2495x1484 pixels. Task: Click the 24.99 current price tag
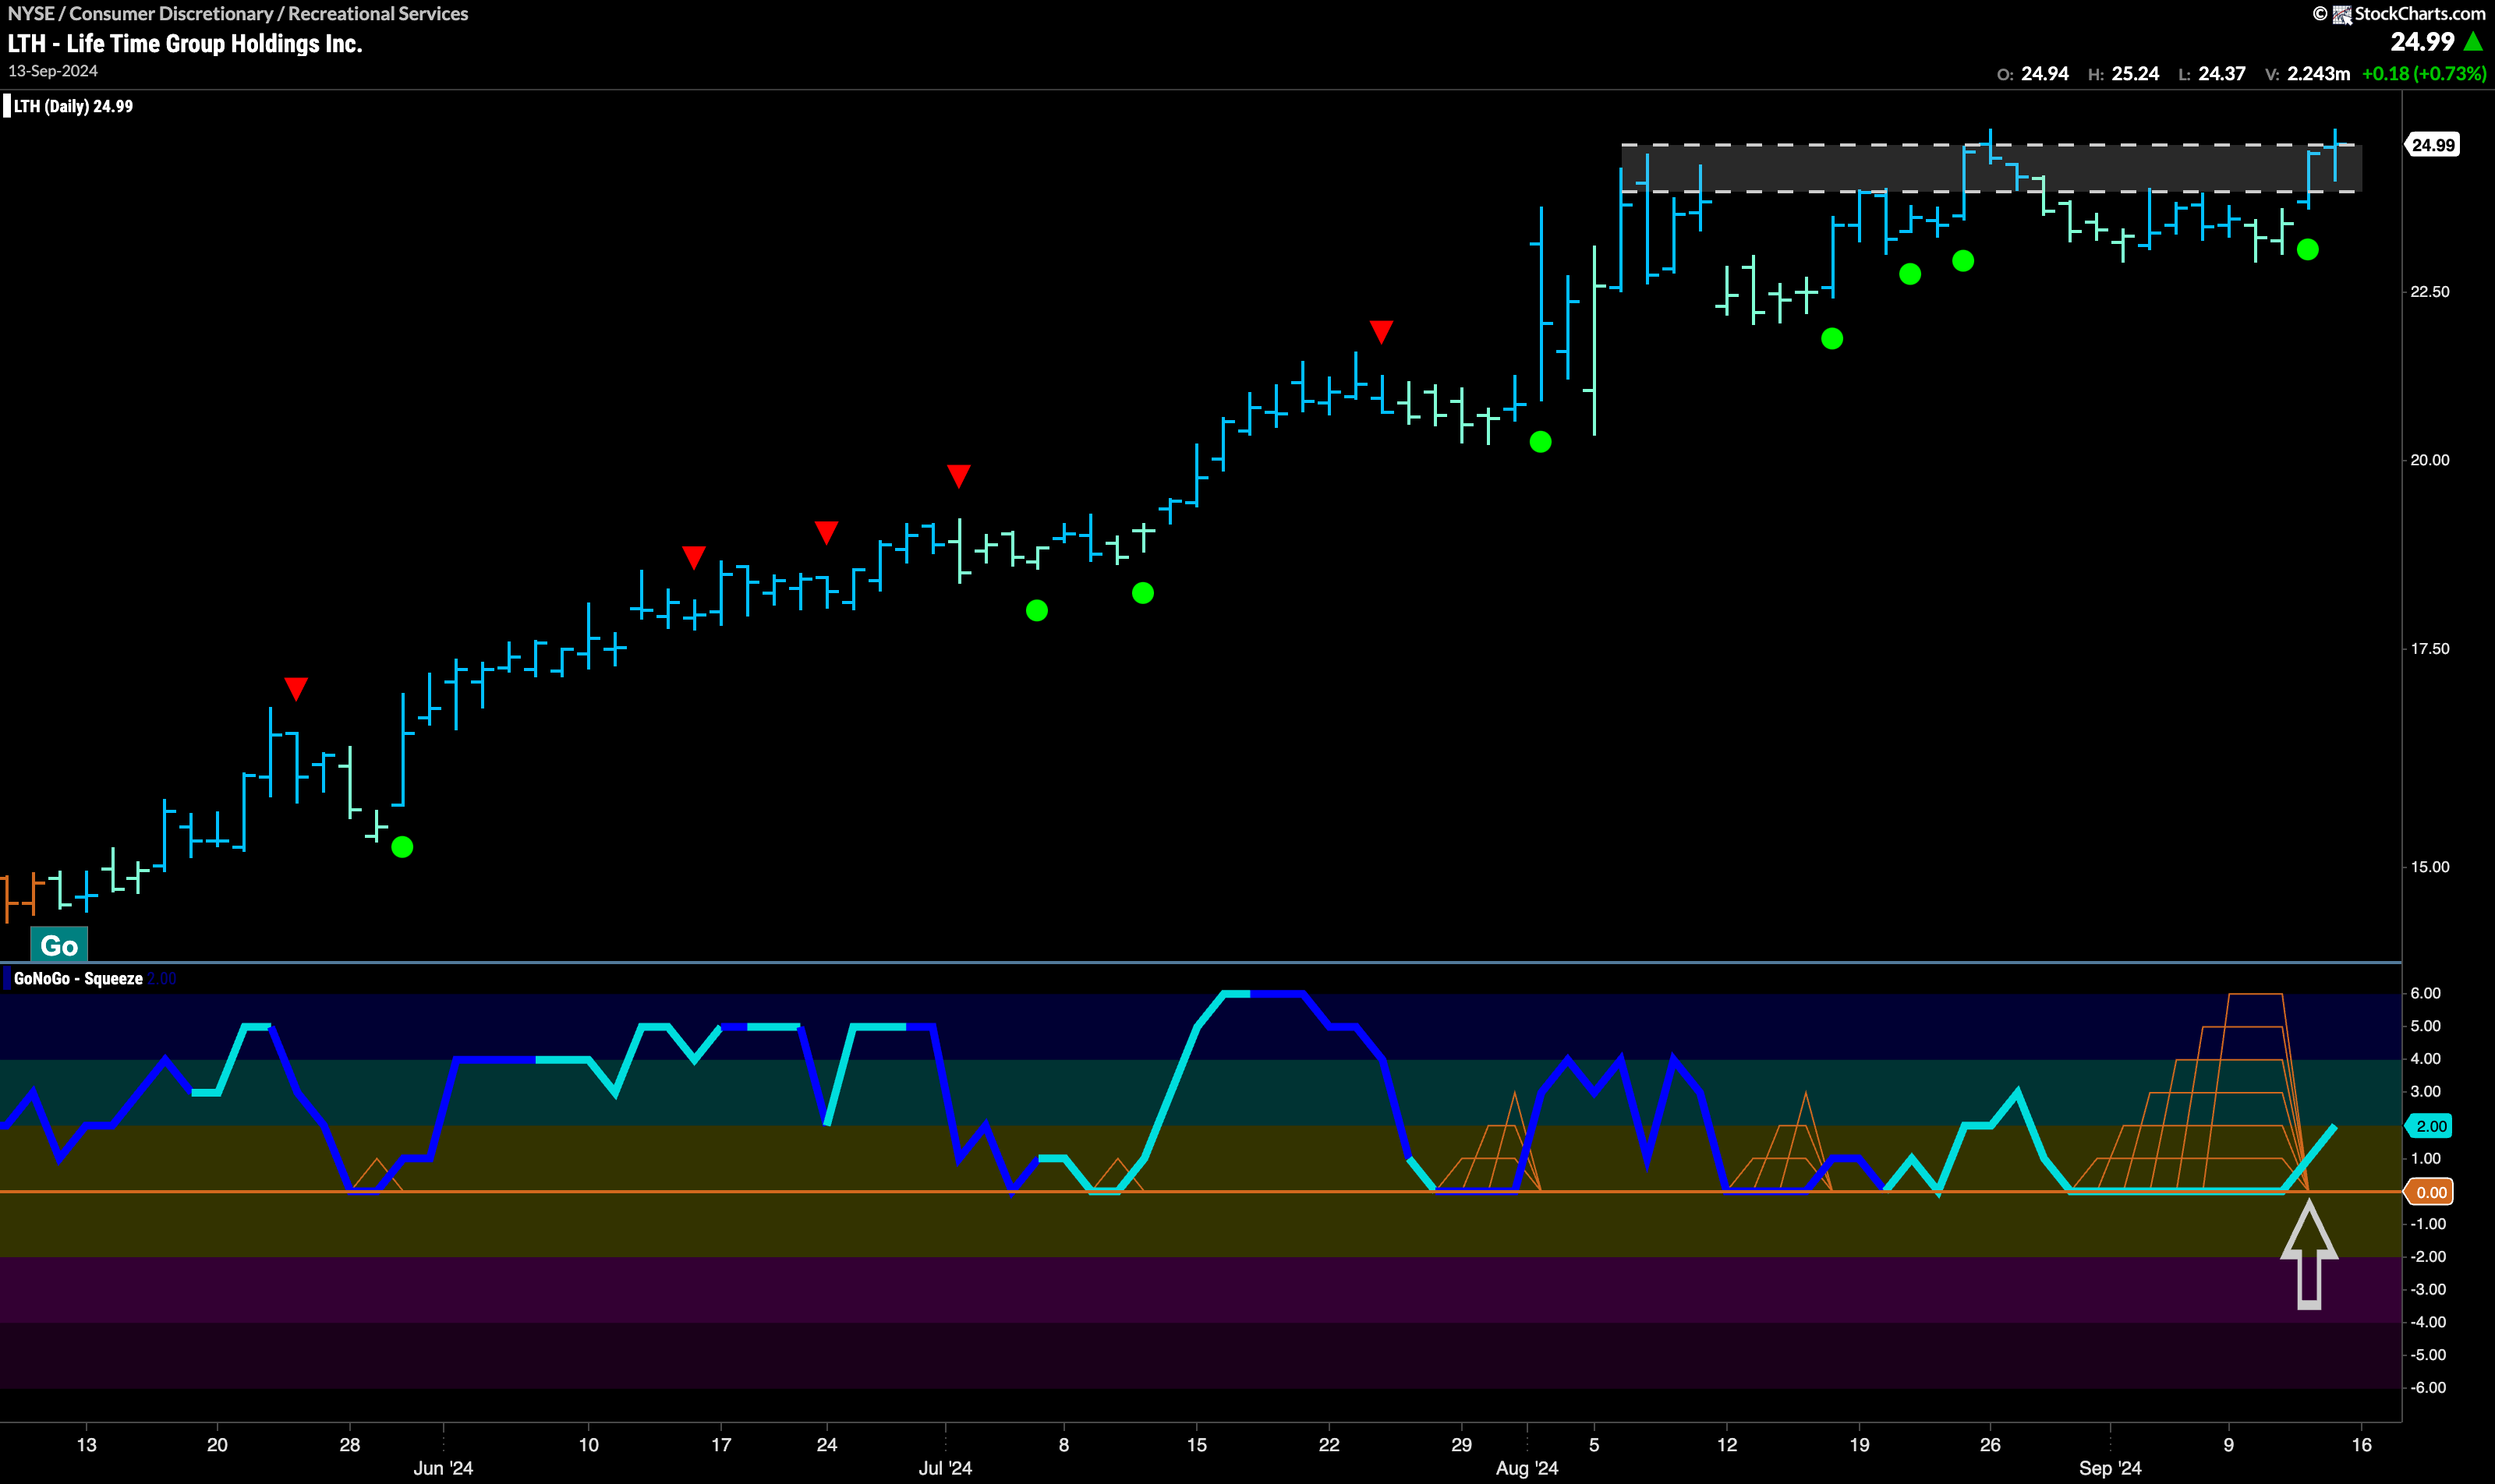(x=2432, y=145)
